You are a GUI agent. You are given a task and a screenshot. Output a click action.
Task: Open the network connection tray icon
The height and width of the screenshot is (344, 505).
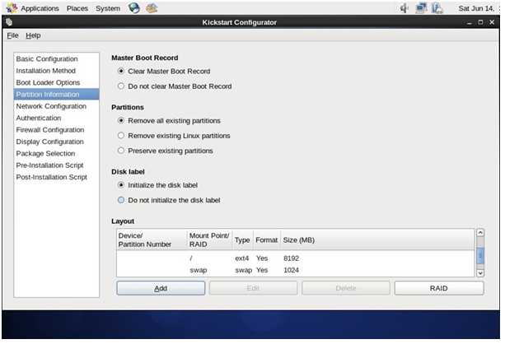point(421,8)
